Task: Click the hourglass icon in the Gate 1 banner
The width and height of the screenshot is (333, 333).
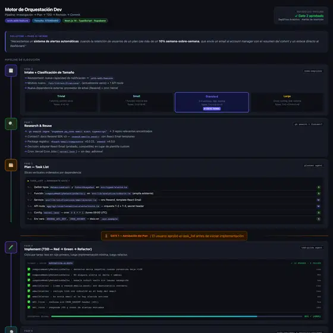Action: 106,236
